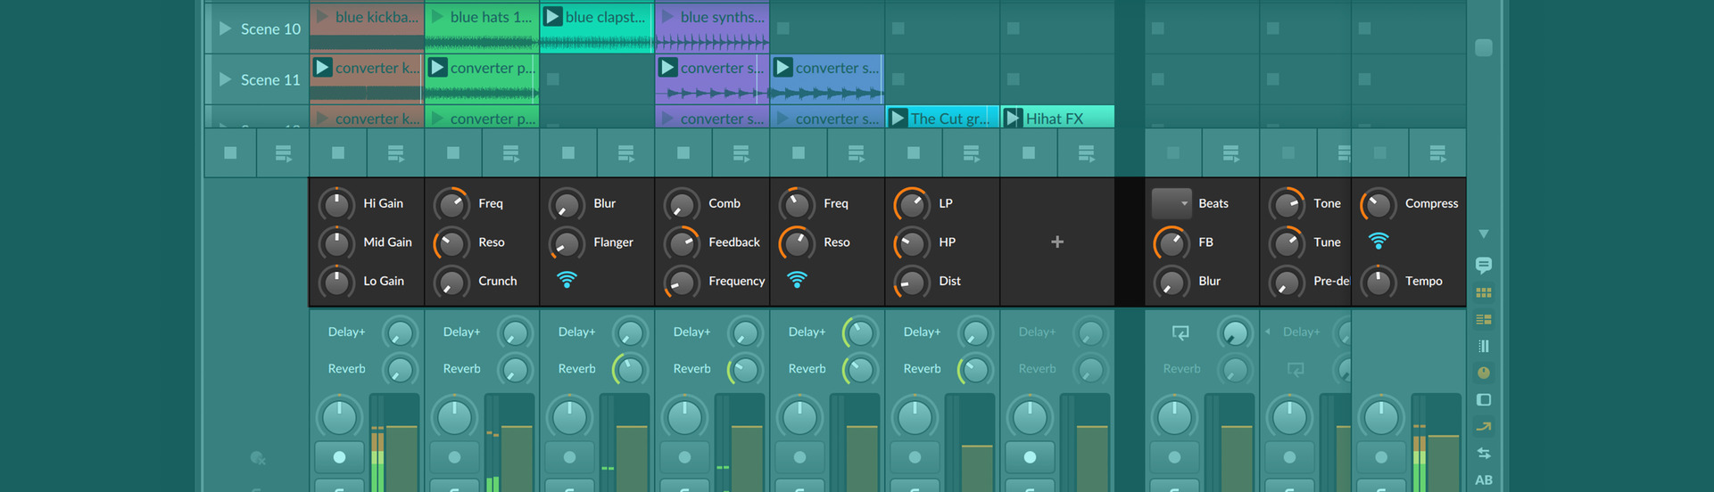Toggle the grid view icon in right sidebar
Viewport: 1714px width, 492px height.
[x=1484, y=292]
